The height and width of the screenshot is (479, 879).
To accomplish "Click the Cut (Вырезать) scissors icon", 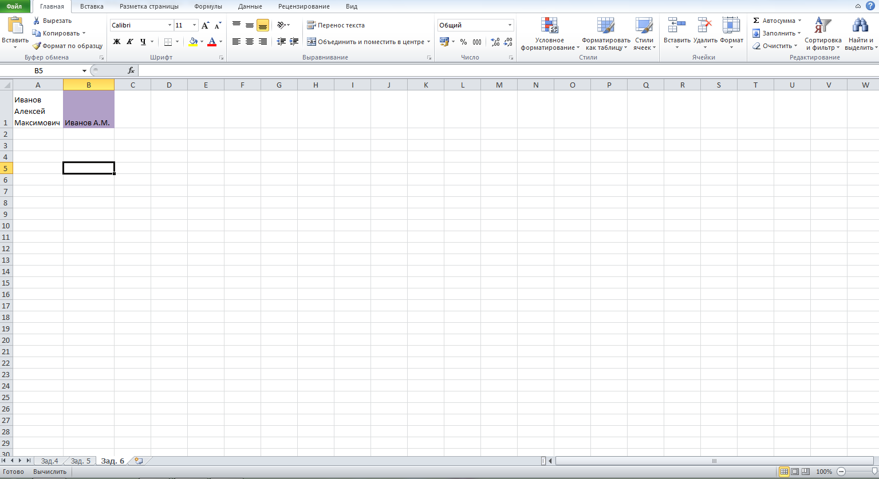I will point(37,21).
